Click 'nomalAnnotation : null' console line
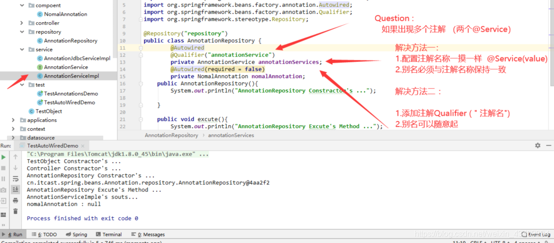This screenshot has height=243, width=554. [x=63, y=204]
